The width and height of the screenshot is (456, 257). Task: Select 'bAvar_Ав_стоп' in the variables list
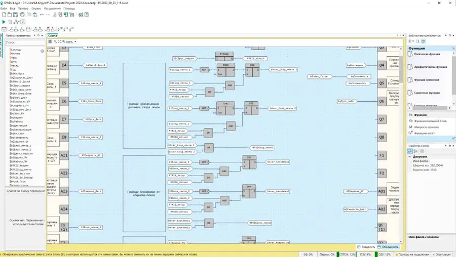[x=21, y=173]
